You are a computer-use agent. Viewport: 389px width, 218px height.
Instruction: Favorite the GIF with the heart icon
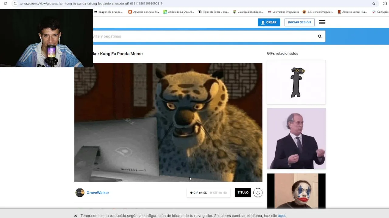[258, 193]
